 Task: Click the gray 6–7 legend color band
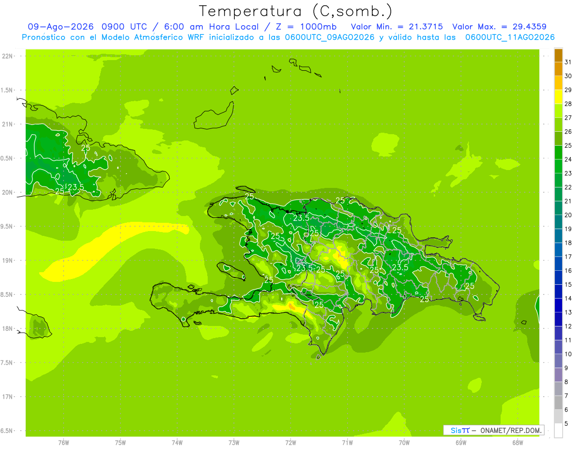pos(558,403)
